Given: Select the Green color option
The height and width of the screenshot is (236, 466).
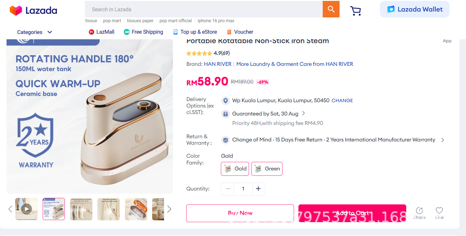Looking at the screenshot, I should pos(266,169).
